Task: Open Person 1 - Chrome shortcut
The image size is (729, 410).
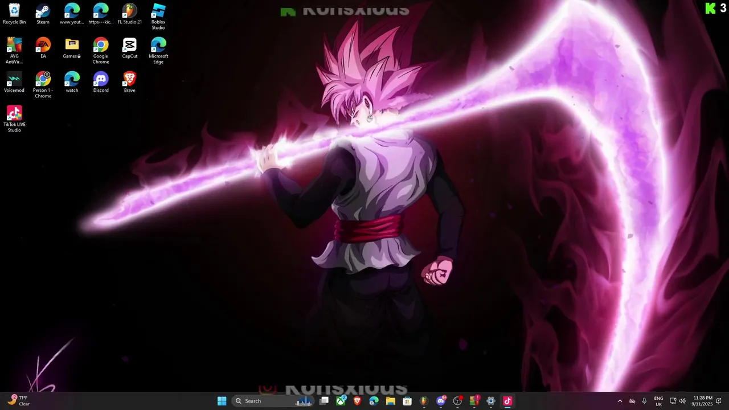Action: (x=43, y=85)
